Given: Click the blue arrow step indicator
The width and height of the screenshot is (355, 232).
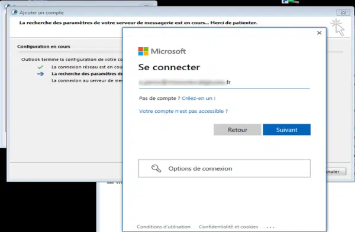Looking at the screenshot, I should pos(40,74).
